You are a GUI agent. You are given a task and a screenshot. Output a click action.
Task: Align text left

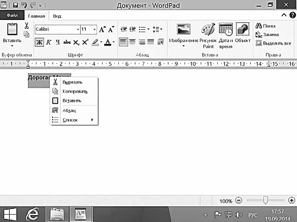tap(123, 42)
